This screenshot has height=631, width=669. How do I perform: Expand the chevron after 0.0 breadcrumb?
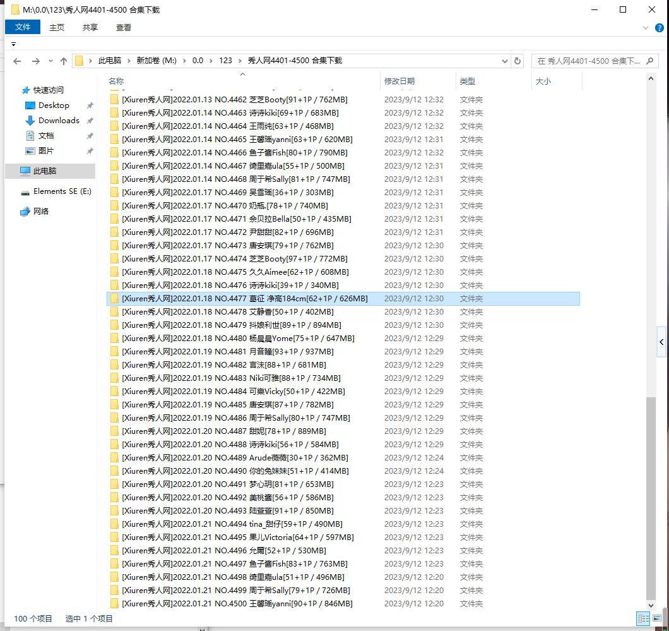click(x=211, y=61)
